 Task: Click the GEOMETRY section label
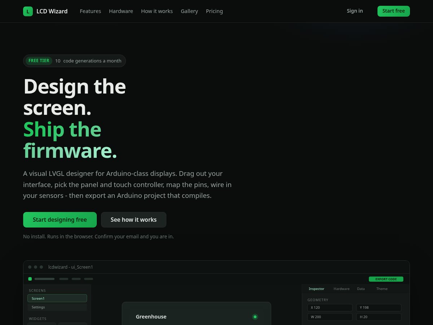click(318, 300)
